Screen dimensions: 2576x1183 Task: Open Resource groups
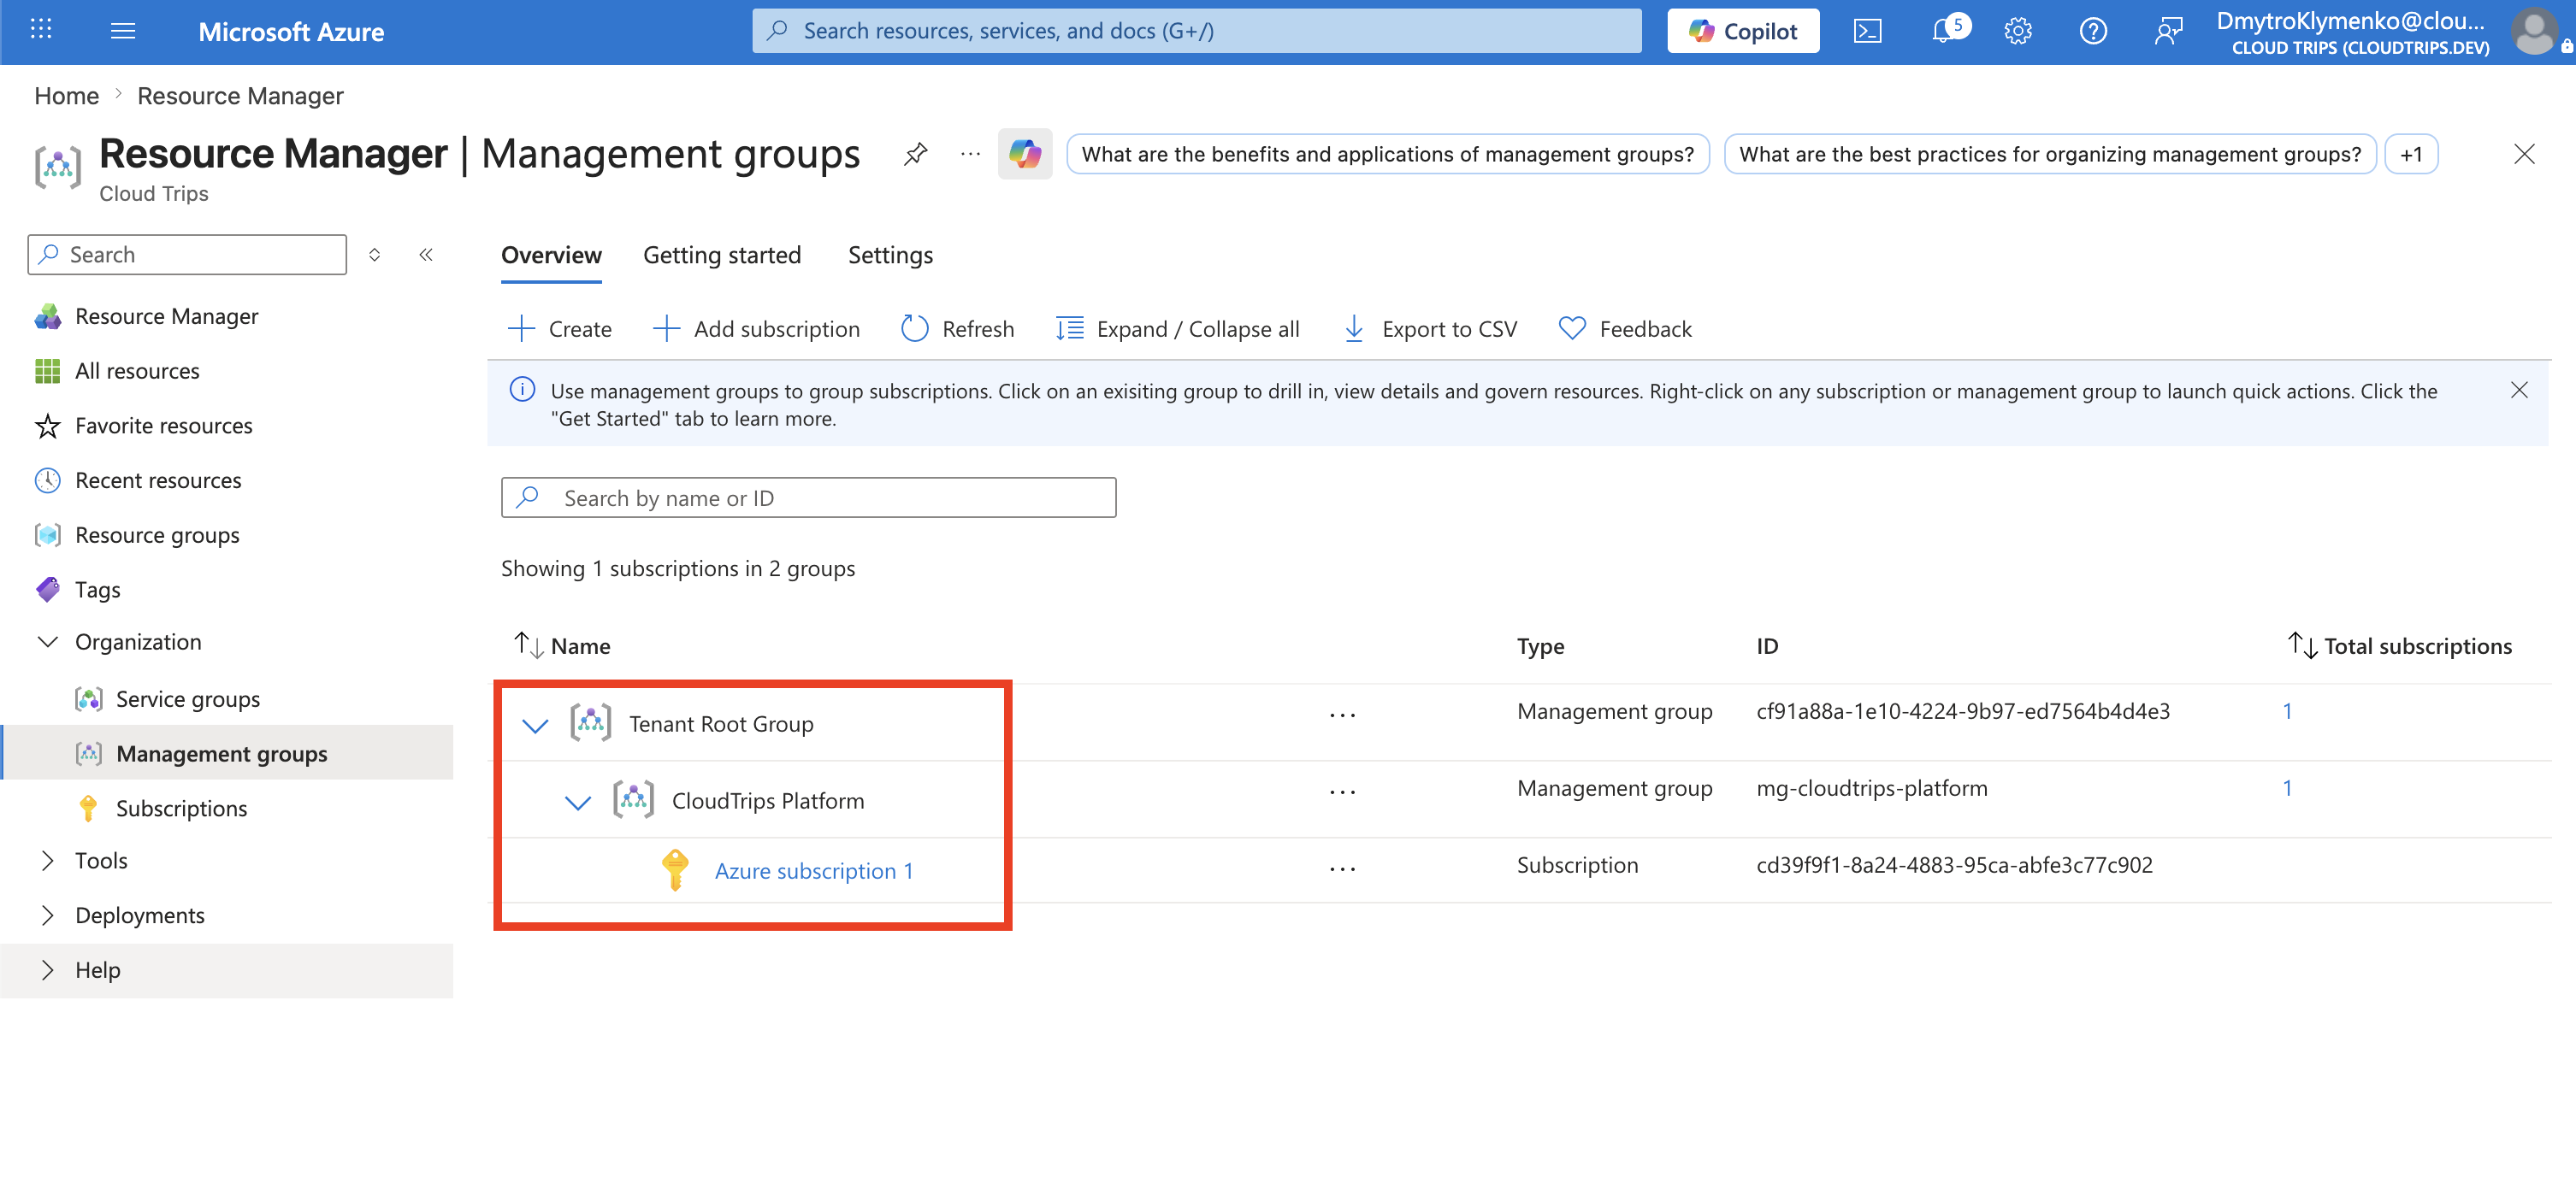[157, 536]
